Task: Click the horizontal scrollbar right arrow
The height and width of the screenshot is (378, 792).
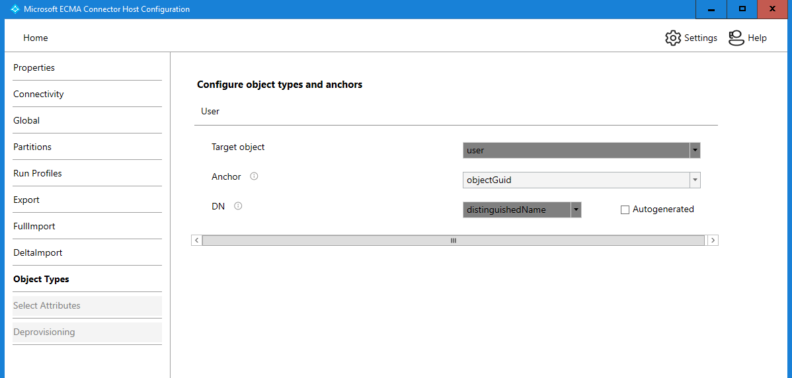Action: pyautogui.click(x=712, y=241)
